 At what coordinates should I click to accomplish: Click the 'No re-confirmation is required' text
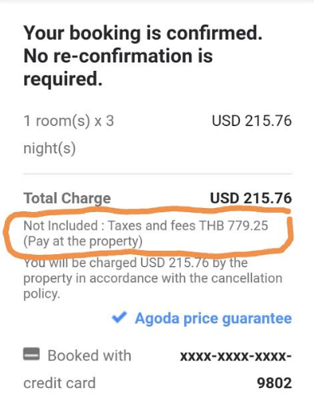tap(118, 68)
